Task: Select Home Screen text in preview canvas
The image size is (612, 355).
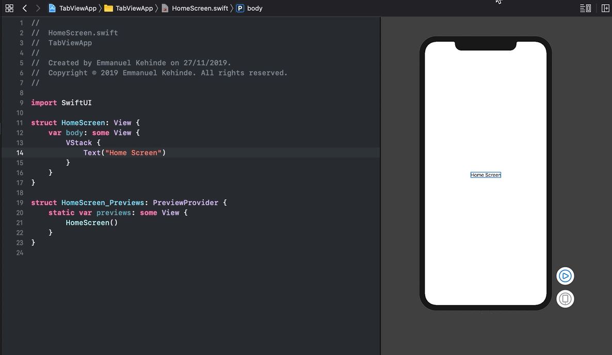Action: pos(486,175)
